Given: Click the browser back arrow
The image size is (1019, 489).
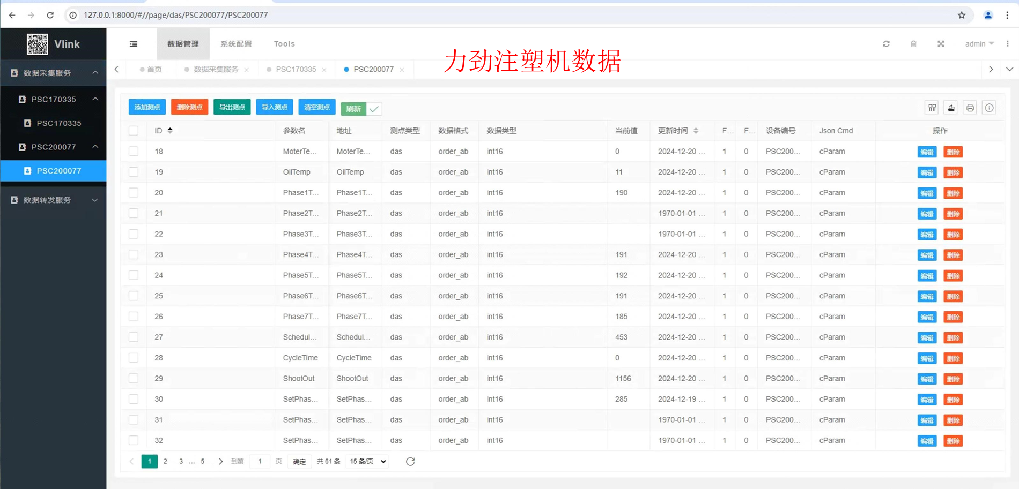Looking at the screenshot, I should [12, 15].
